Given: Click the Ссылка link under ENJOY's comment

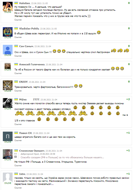Looking at the screenshot, I should [18, 91].
